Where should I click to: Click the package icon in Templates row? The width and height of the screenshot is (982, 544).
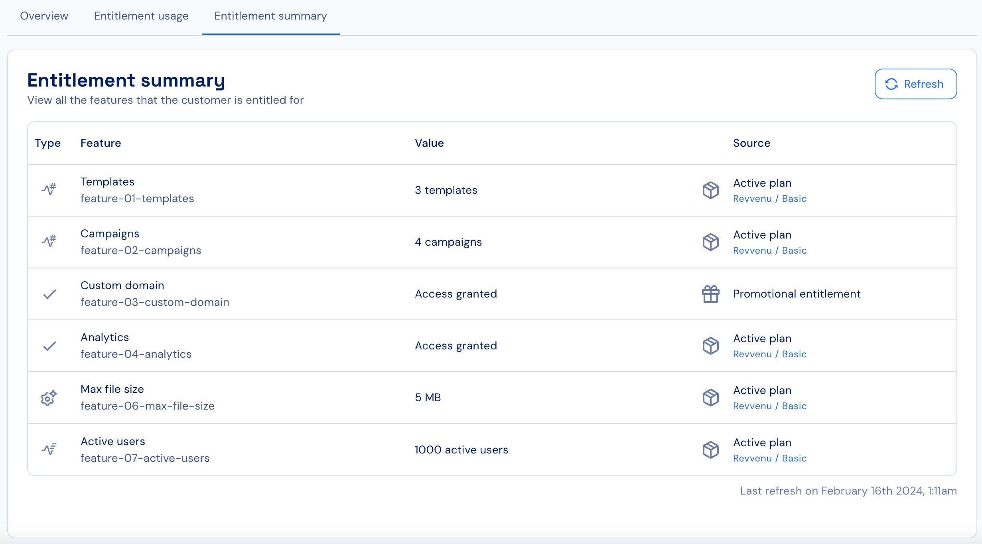click(x=710, y=190)
